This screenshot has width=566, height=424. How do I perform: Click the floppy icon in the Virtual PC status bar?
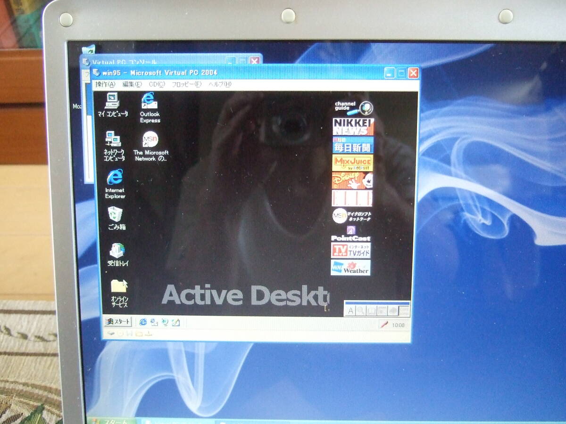click(129, 334)
